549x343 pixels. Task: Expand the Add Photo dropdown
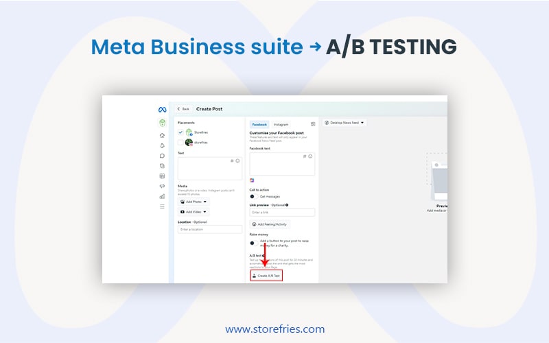(x=193, y=202)
